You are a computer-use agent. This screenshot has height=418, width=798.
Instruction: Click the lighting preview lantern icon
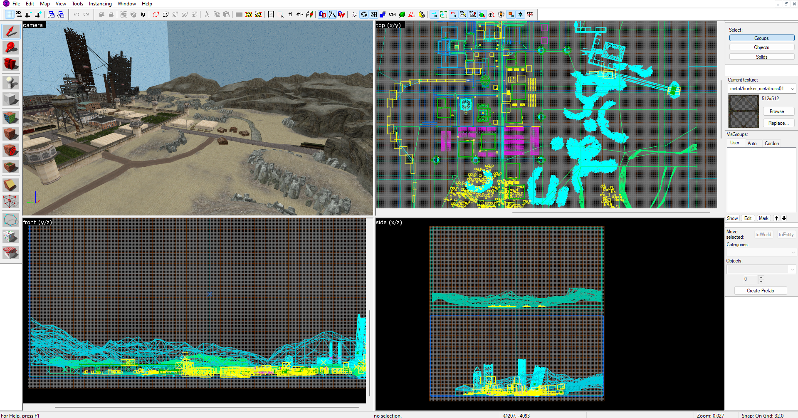tap(501, 15)
